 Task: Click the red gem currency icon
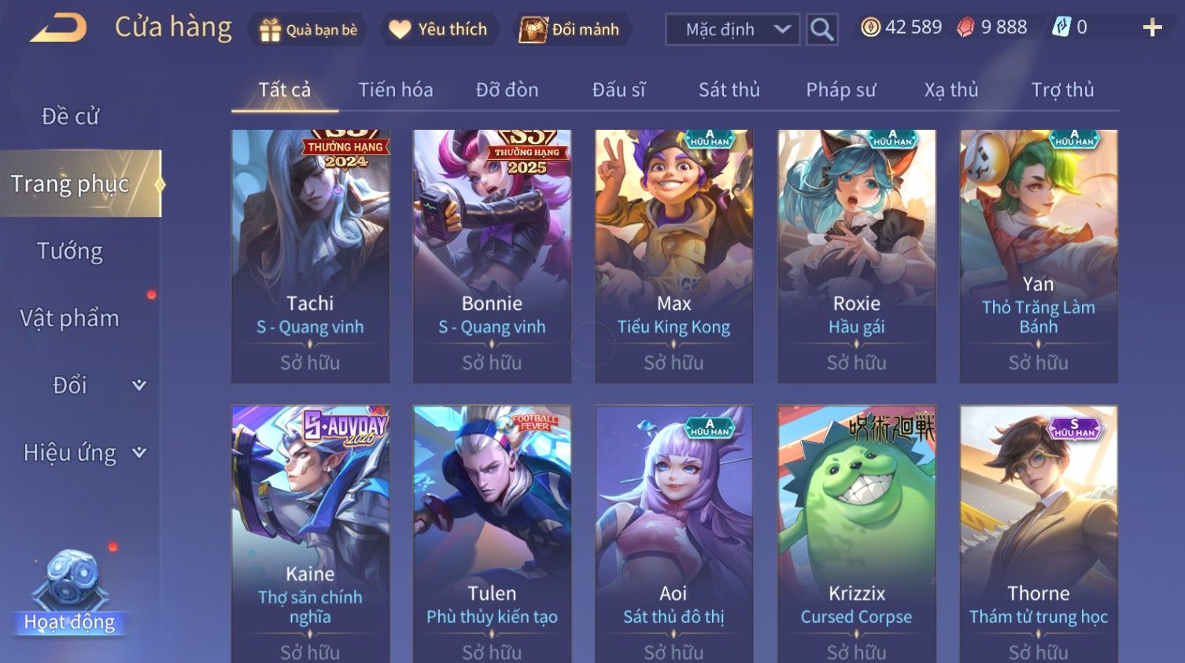click(x=965, y=28)
